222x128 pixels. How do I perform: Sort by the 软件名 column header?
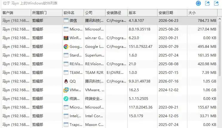point(73,13)
